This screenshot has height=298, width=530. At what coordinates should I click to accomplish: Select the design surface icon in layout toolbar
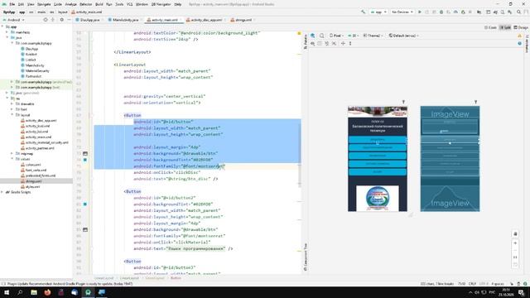(313, 36)
